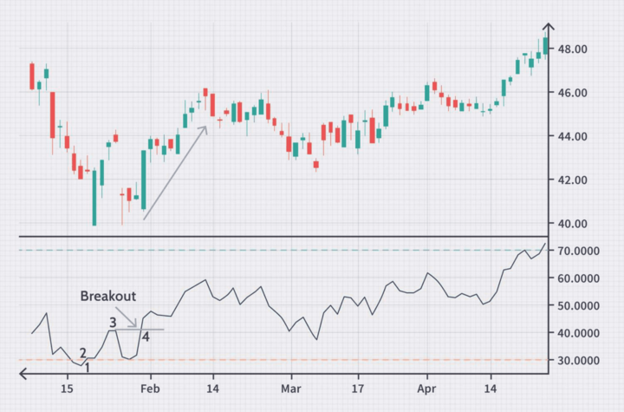Screen dimensions: 624x412
Task: Click the diagonal gray uptrend arrow on the price chart
Action: (175, 173)
